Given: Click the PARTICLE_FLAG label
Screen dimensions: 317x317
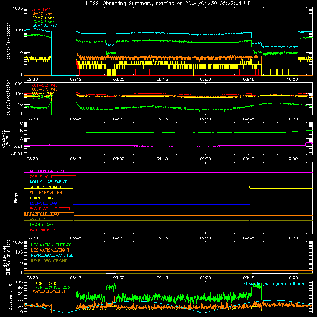Looking at the screenshot, I should (44, 214).
